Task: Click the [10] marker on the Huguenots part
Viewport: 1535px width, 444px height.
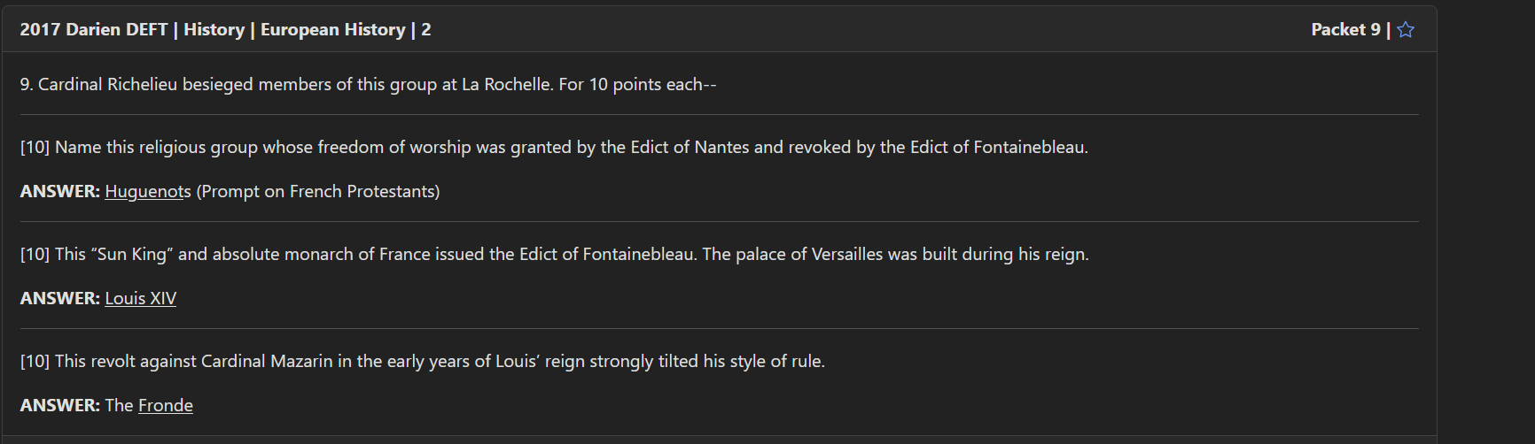Action: pos(35,148)
